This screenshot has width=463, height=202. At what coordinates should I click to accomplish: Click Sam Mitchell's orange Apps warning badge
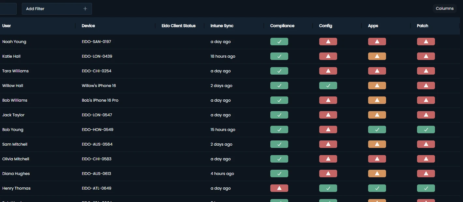377,144
